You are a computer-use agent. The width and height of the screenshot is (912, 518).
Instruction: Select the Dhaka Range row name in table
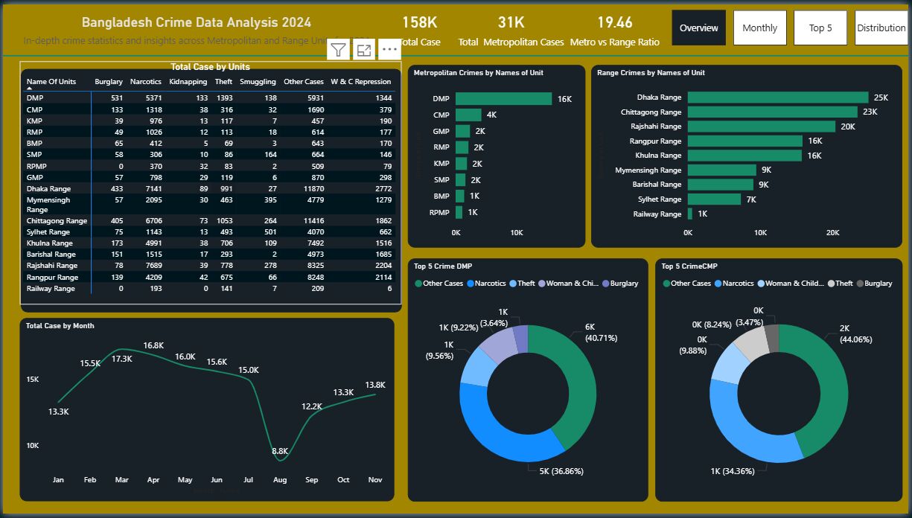click(48, 189)
